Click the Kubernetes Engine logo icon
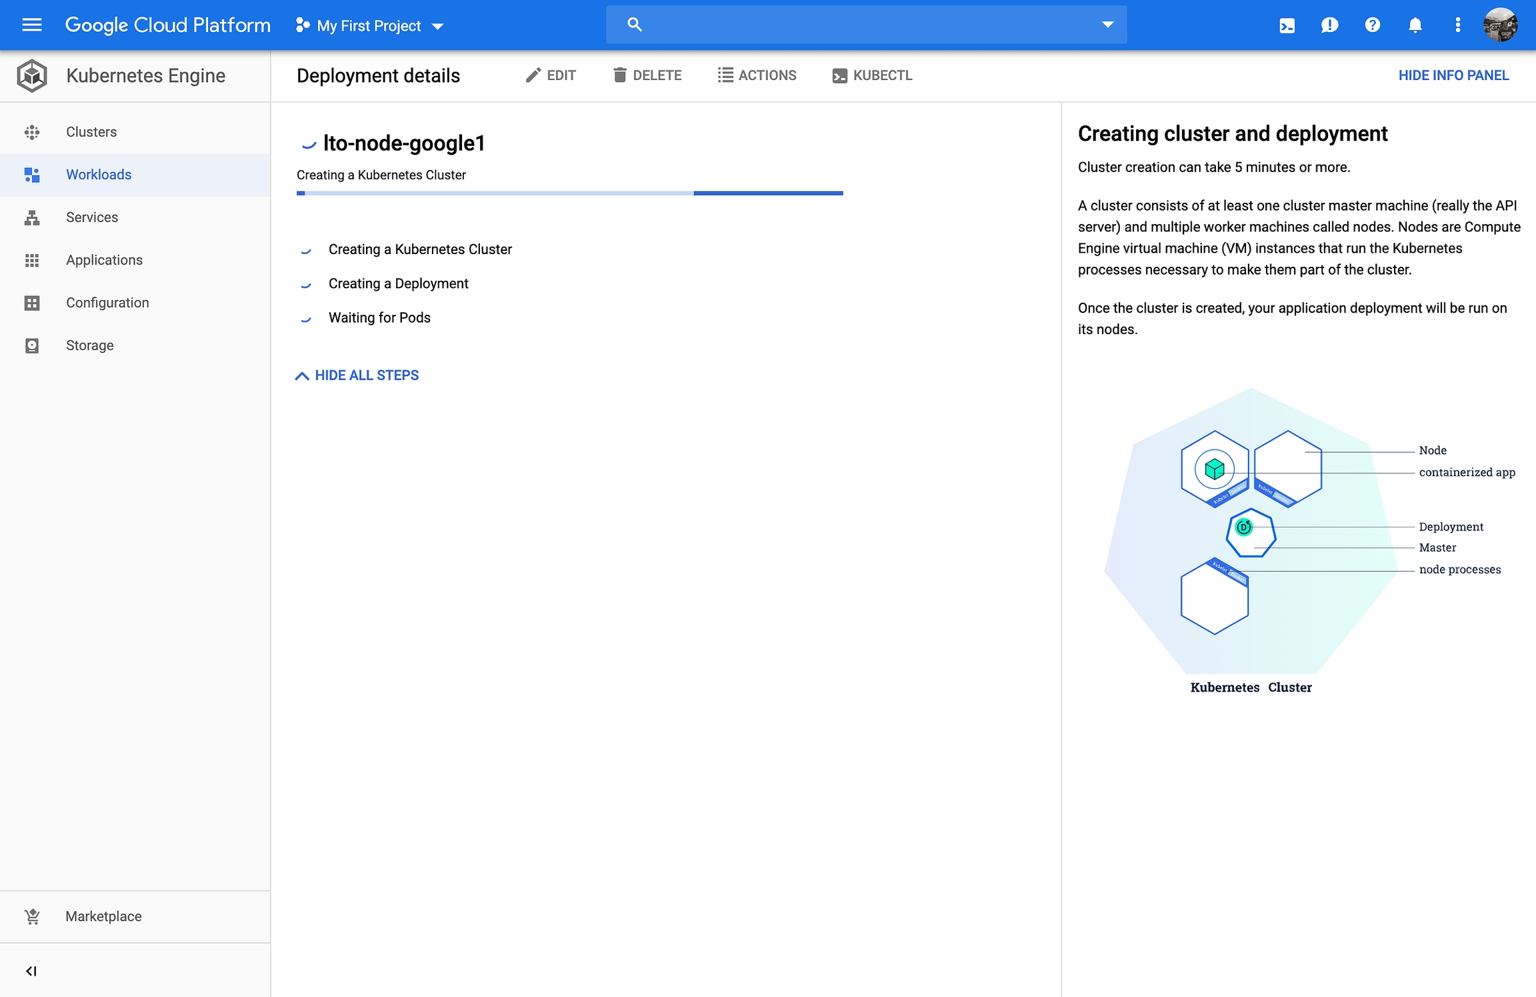 [x=32, y=75]
